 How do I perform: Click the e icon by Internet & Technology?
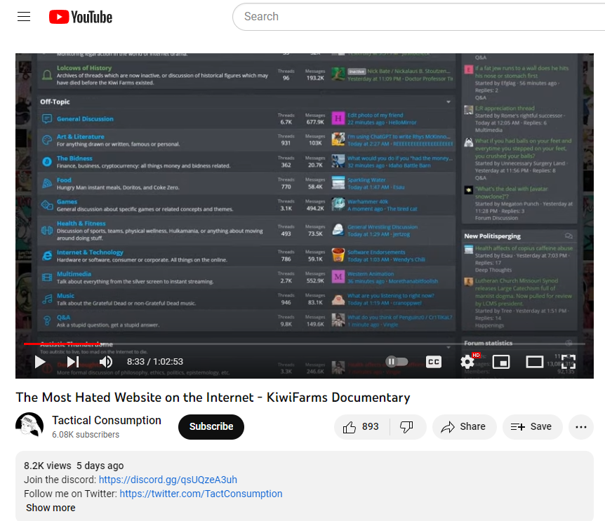47,255
